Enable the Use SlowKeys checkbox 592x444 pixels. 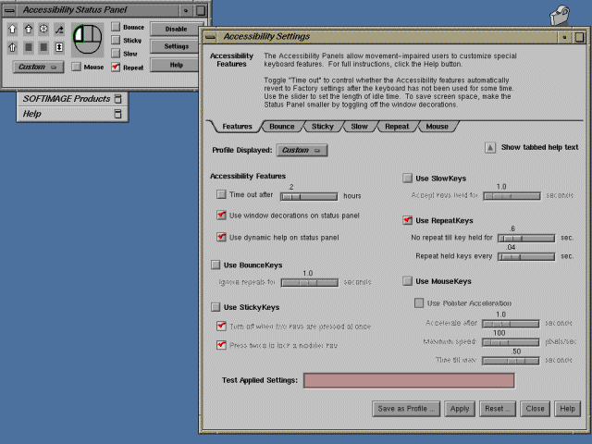(x=408, y=178)
